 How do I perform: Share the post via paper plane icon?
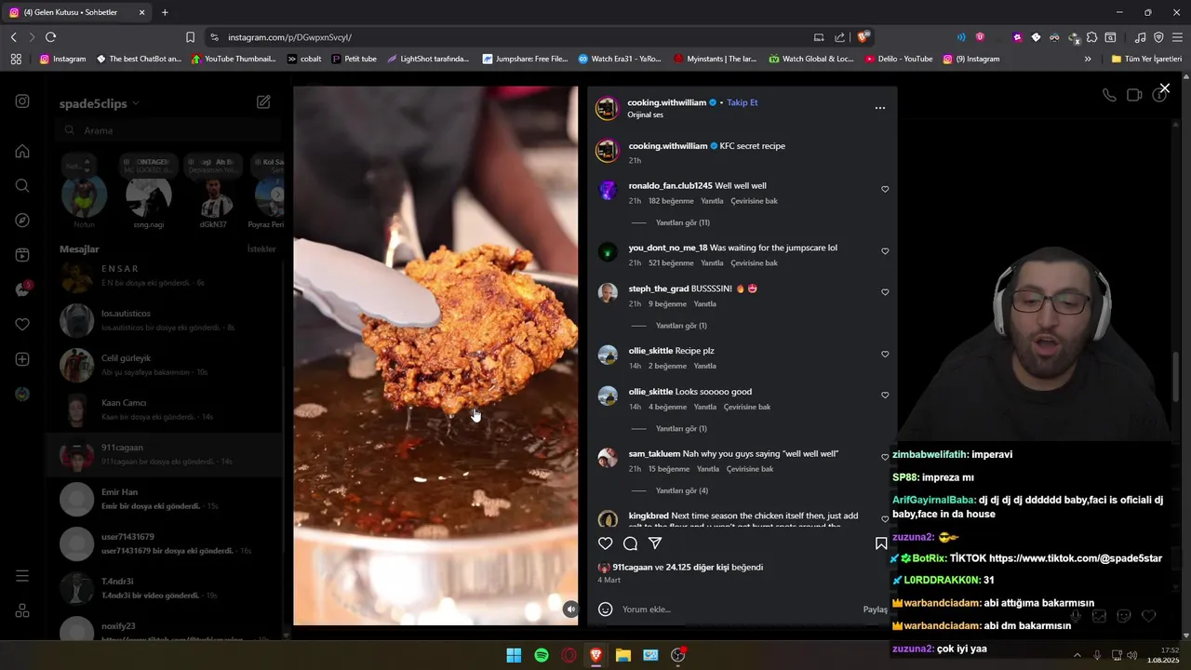coord(655,543)
